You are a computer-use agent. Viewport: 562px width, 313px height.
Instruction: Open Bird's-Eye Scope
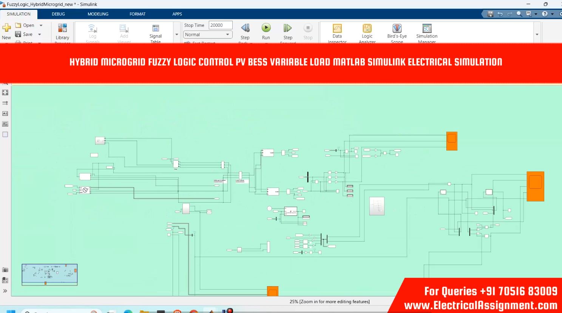pos(397,29)
